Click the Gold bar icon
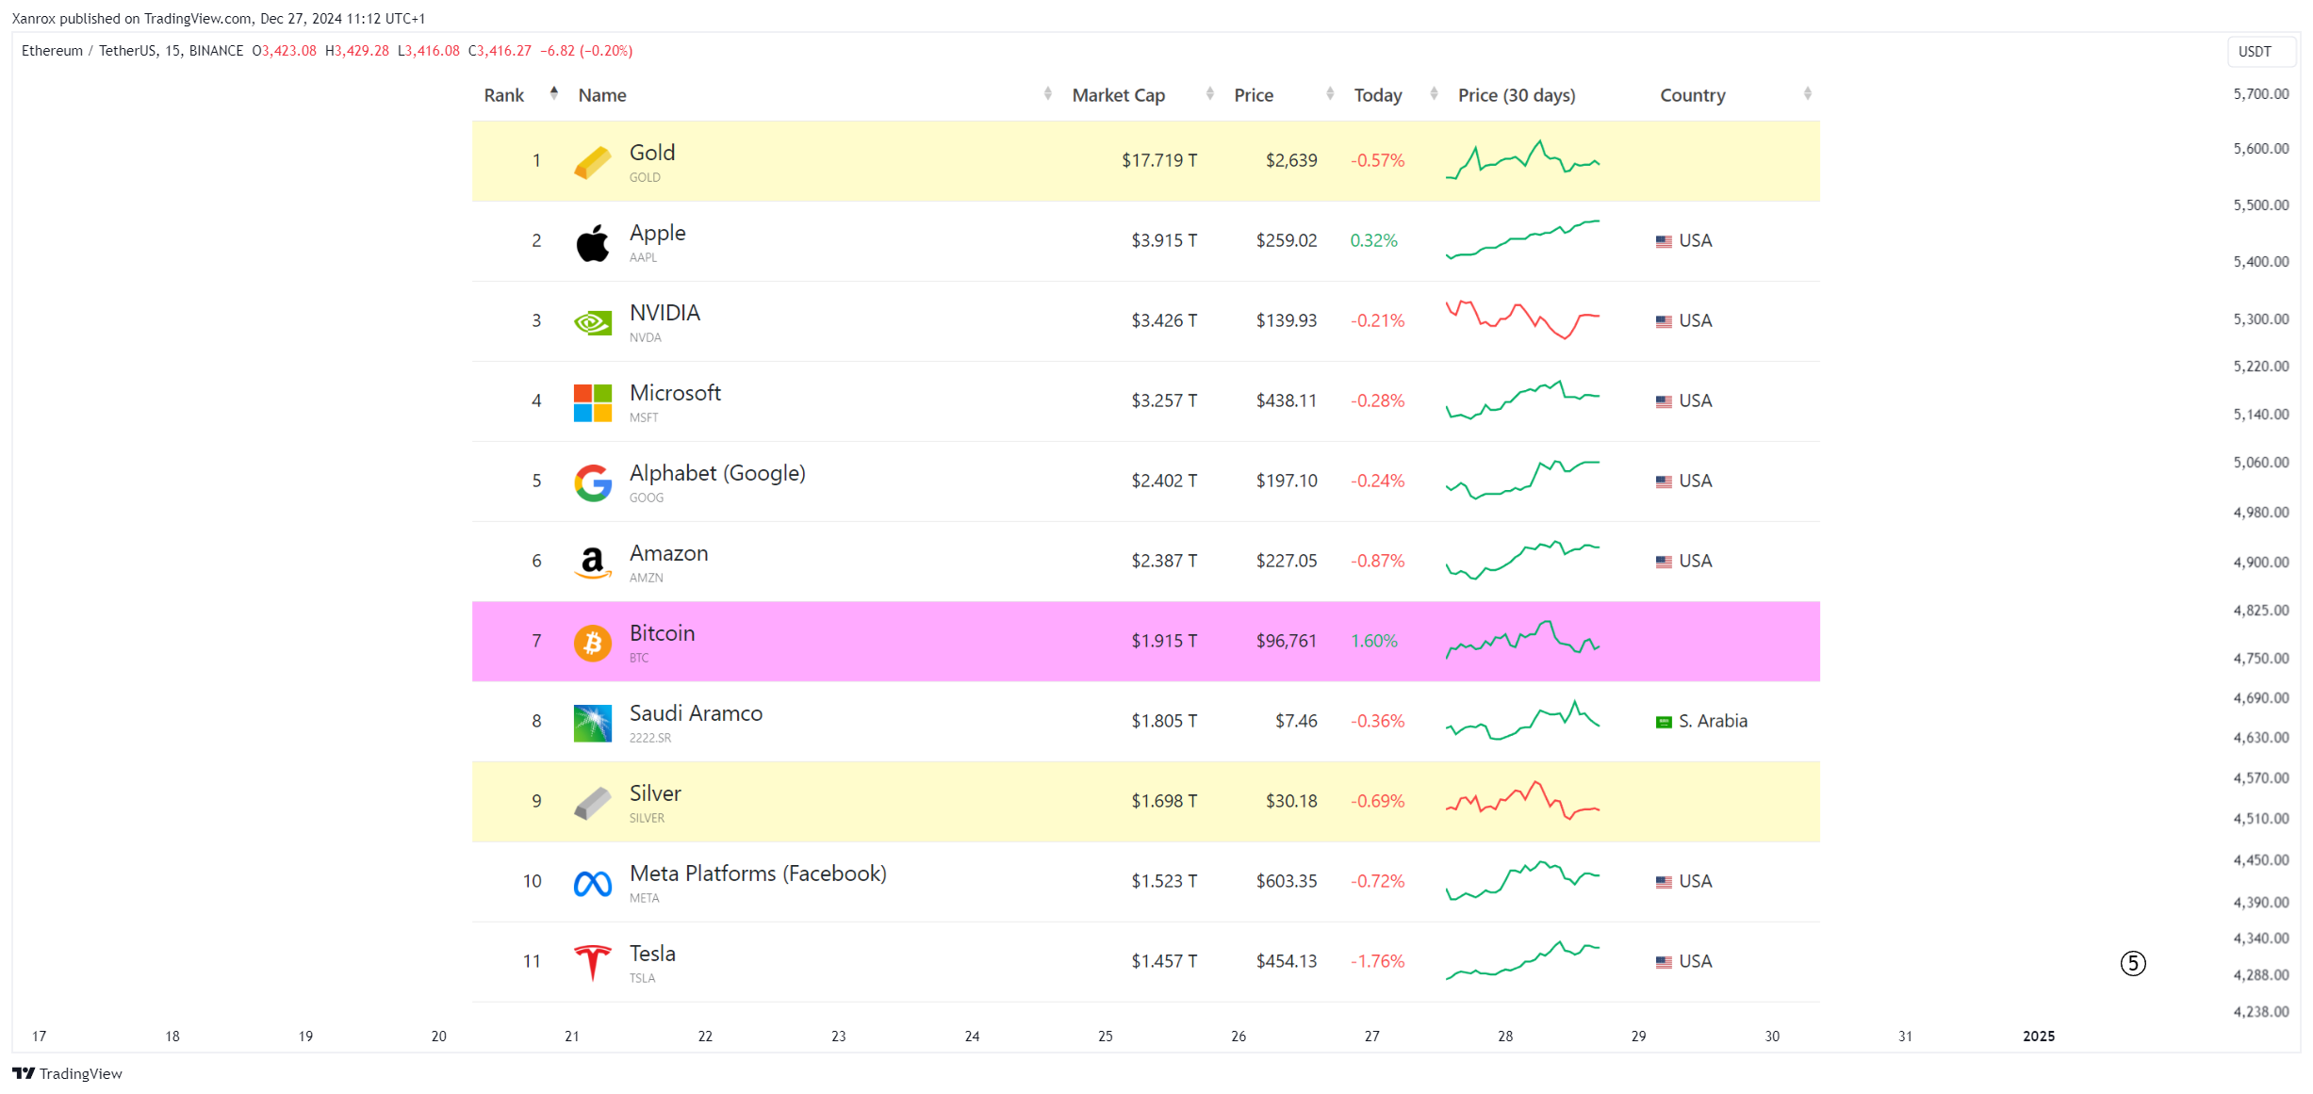The width and height of the screenshot is (2313, 1094). pos(592,162)
